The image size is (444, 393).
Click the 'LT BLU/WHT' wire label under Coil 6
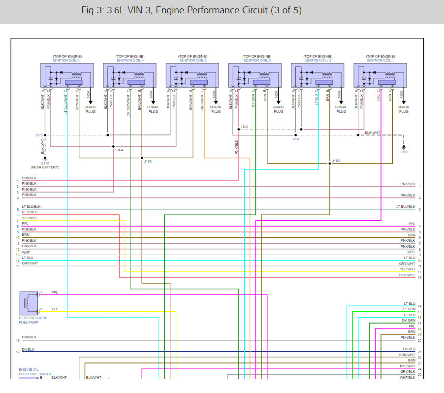point(65,104)
